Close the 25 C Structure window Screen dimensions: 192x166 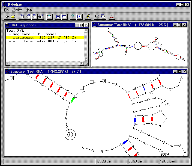[184, 25]
